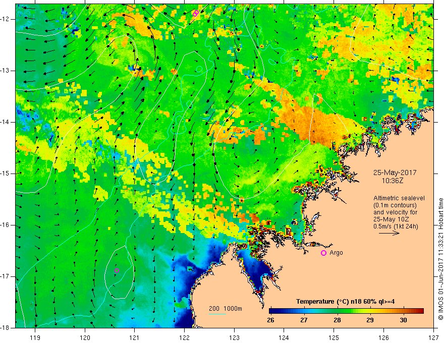
Task: Click the "10:36Z" time text
Action: click(393, 181)
